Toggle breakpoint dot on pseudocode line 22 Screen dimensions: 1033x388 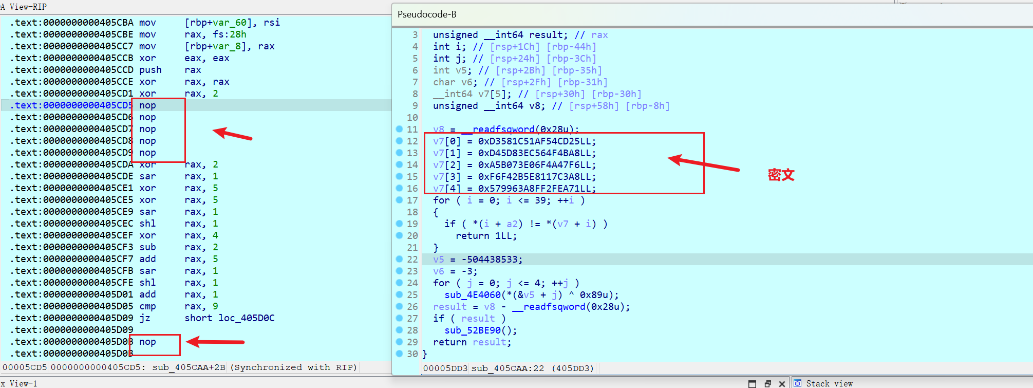[399, 259]
